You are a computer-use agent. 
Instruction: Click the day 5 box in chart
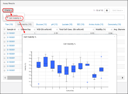click(x=67, y=71)
